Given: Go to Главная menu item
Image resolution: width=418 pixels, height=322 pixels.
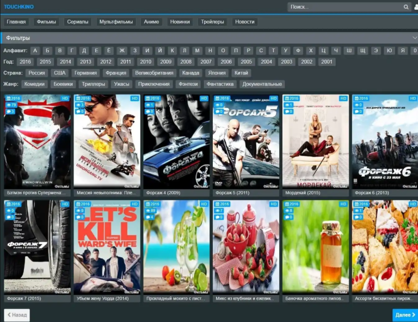Looking at the screenshot, I should (x=16, y=22).
